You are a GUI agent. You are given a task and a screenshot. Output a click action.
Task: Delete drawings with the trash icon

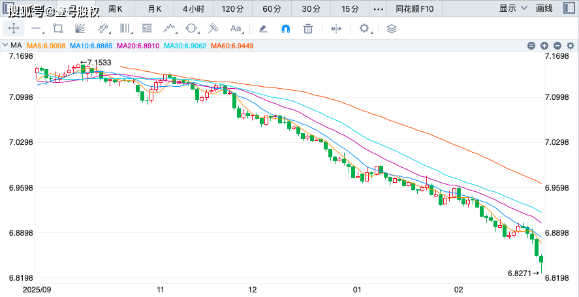click(308, 28)
